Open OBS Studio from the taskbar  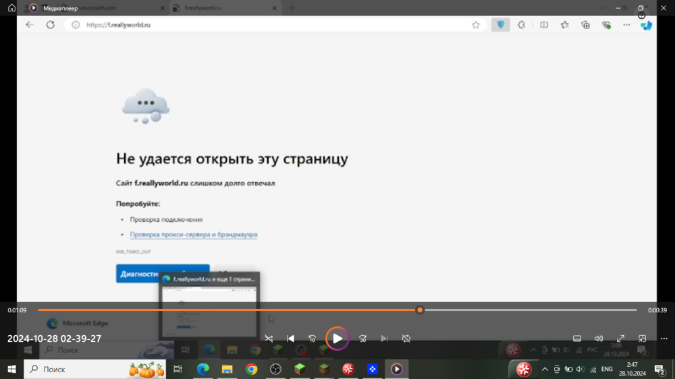275,369
